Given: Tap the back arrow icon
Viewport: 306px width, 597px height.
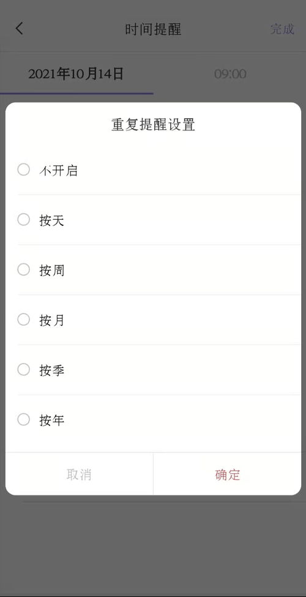Looking at the screenshot, I should 20,29.
